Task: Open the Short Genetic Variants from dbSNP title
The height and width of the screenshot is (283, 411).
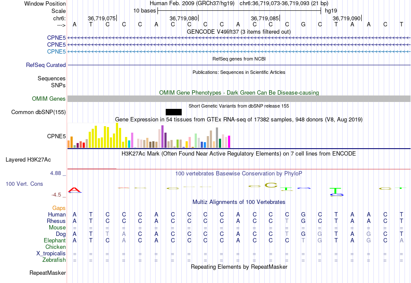Action: [x=239, y=106]
